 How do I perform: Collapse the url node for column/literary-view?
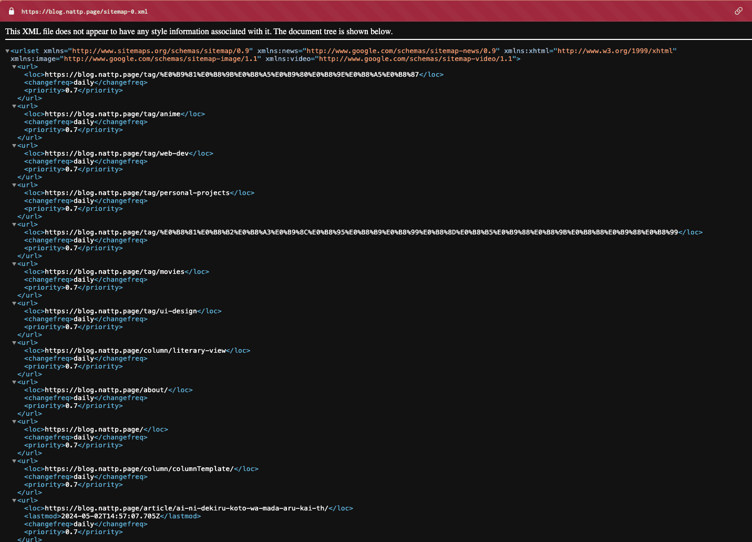[14, 343]
